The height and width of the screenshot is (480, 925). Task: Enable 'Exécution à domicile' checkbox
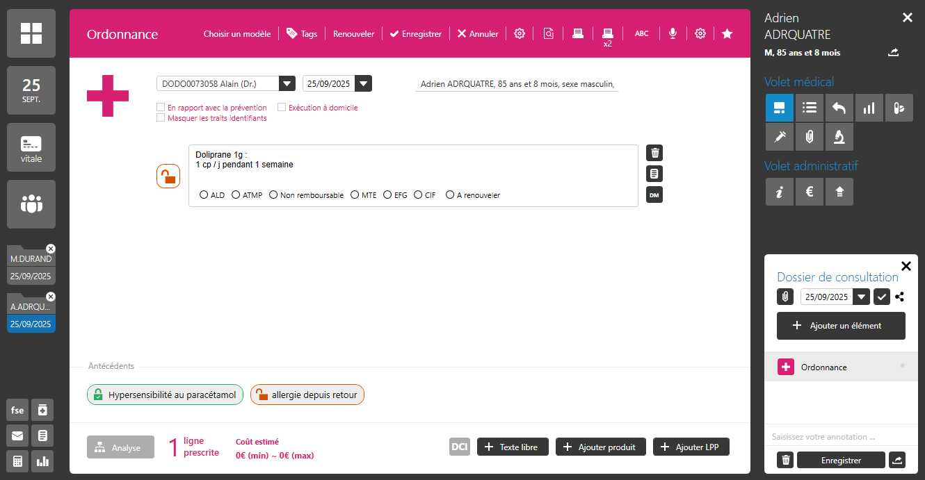pos(282,108)
